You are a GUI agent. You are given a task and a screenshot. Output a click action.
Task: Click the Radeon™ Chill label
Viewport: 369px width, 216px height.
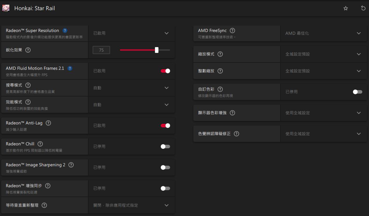click(20, 144)
